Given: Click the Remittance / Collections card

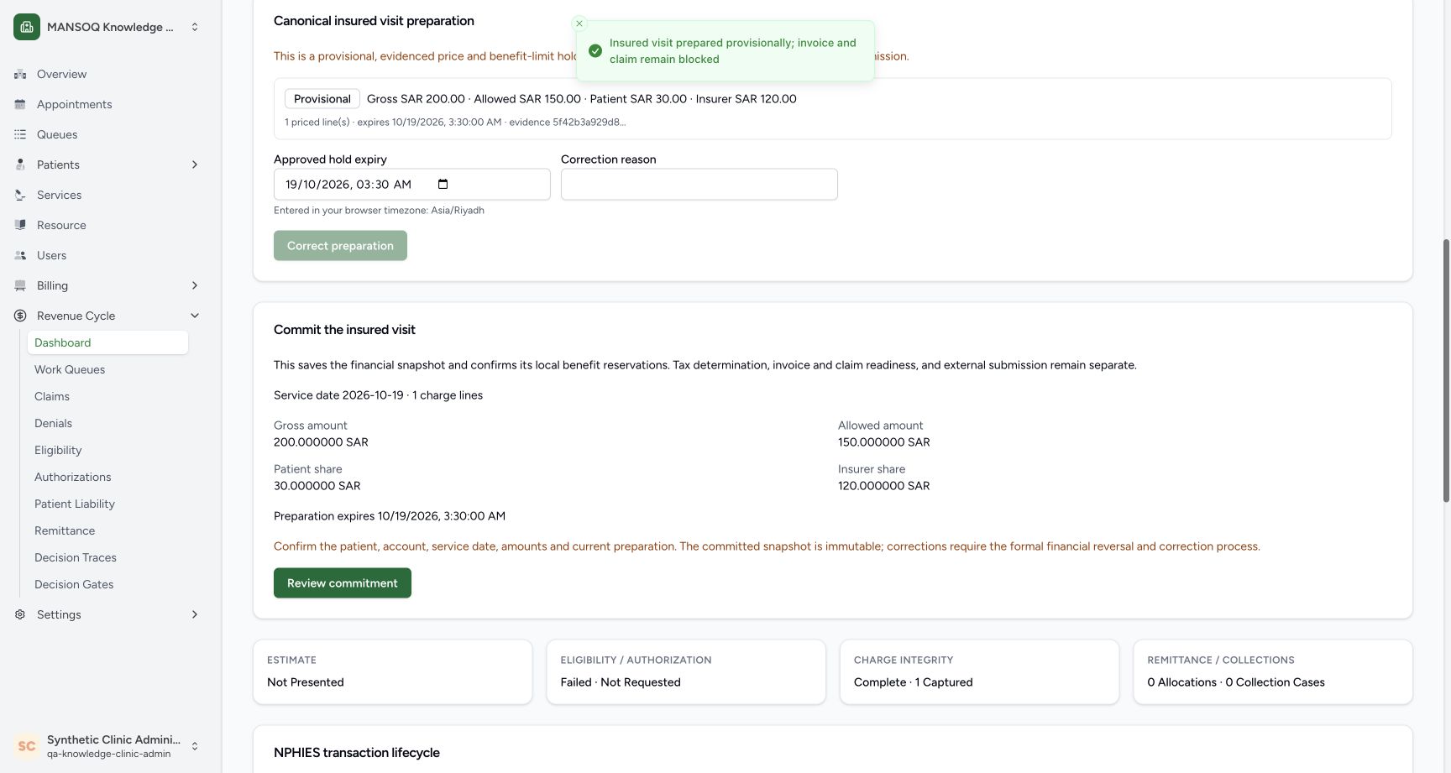Looking at the screenshot, I should [1273, 672].
